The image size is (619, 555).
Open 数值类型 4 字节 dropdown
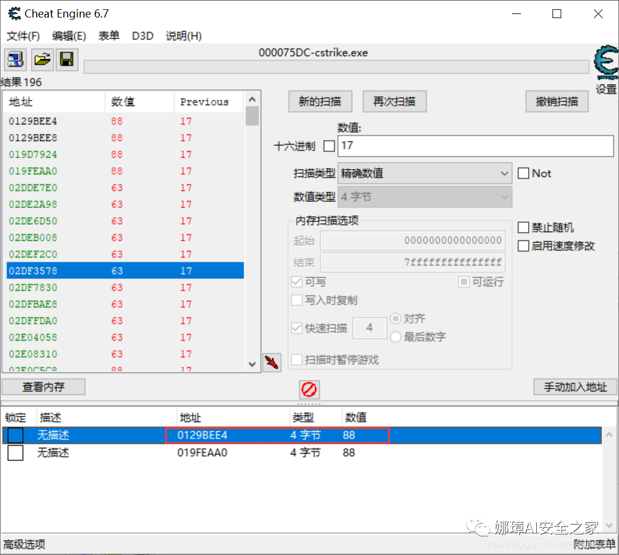(x=425, y=197)
